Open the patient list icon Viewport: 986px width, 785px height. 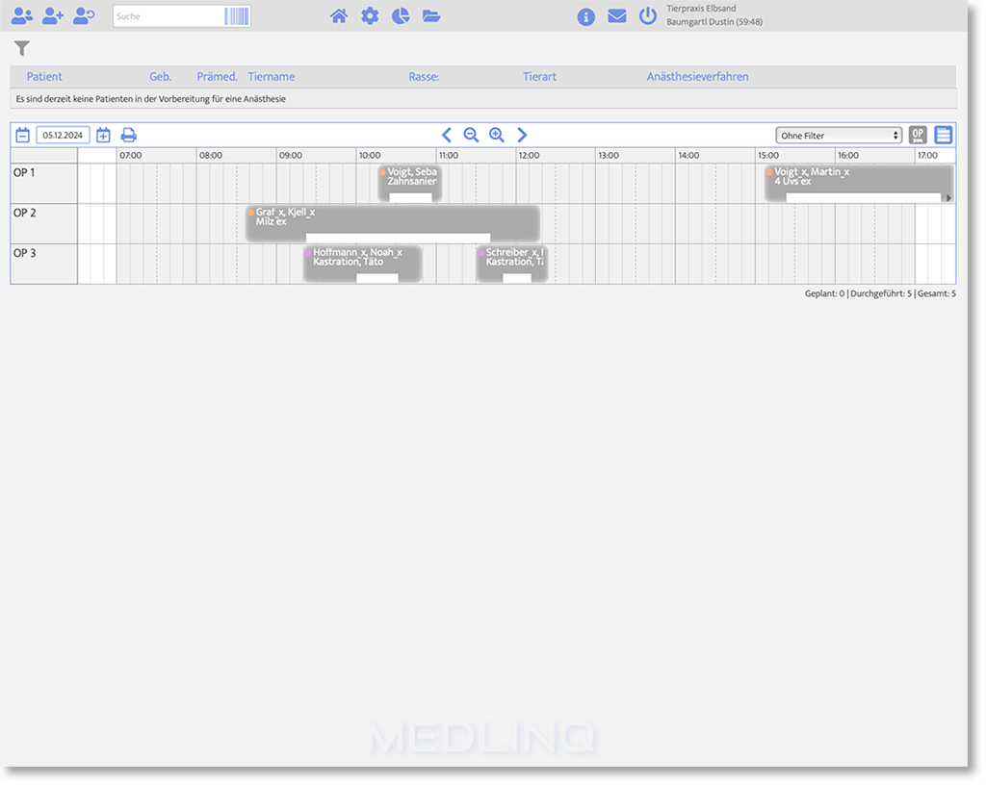(x=21, y=16)
